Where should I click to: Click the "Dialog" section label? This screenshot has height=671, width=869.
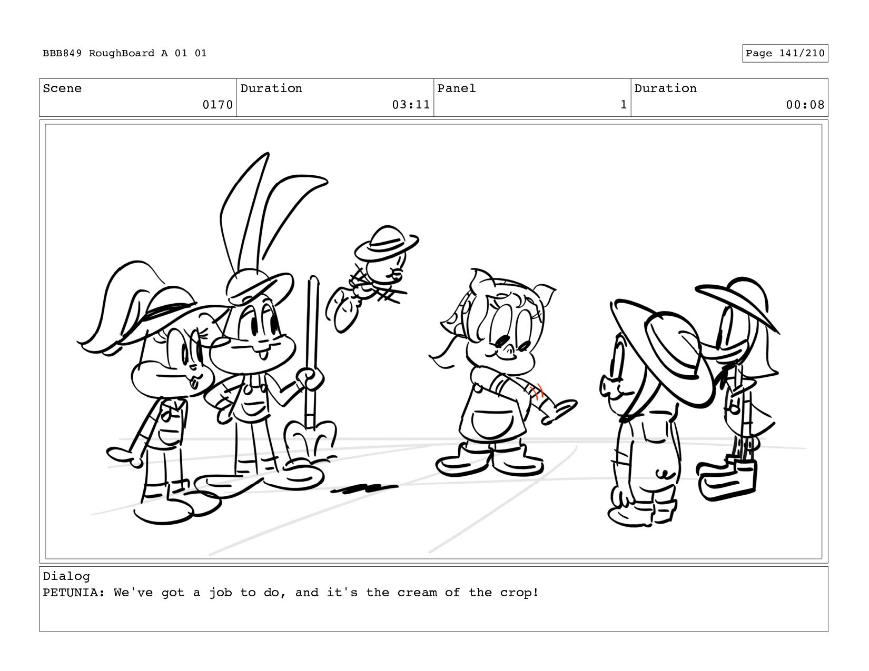(66, 576)
